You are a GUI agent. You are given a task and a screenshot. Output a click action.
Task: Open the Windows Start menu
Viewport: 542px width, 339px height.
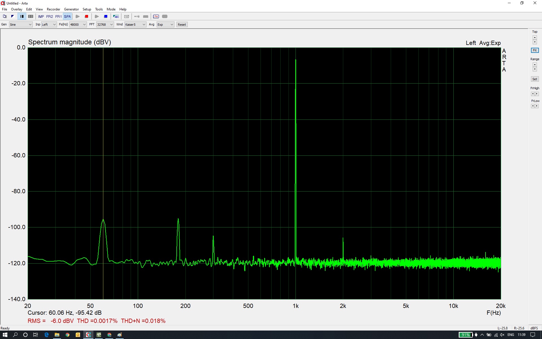click(5, 335)
